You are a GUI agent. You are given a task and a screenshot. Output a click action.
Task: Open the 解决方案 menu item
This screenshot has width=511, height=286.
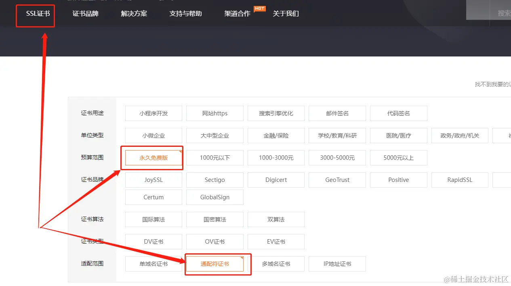(x=134, y=14)
